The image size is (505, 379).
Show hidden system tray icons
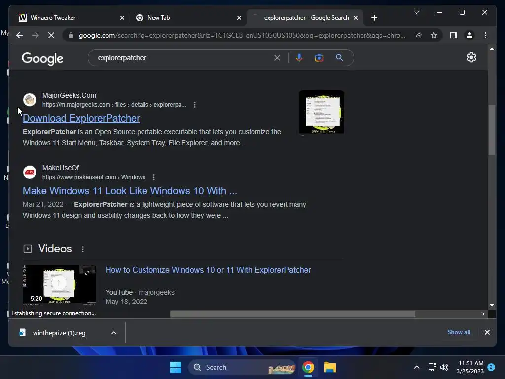coord(416,367)
